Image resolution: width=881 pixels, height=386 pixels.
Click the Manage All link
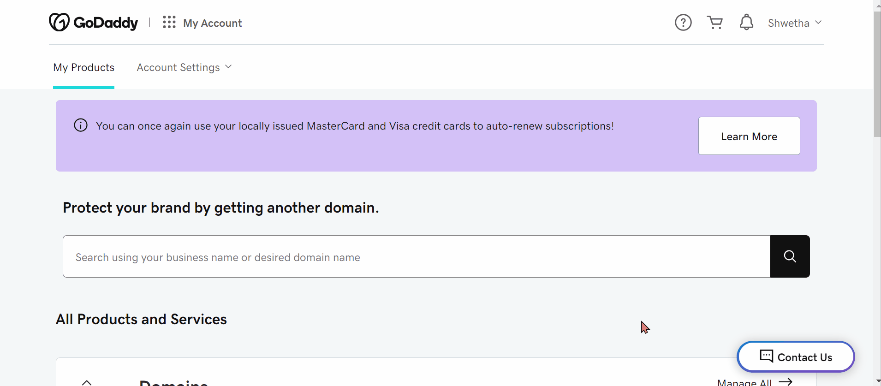coord(744,382)
